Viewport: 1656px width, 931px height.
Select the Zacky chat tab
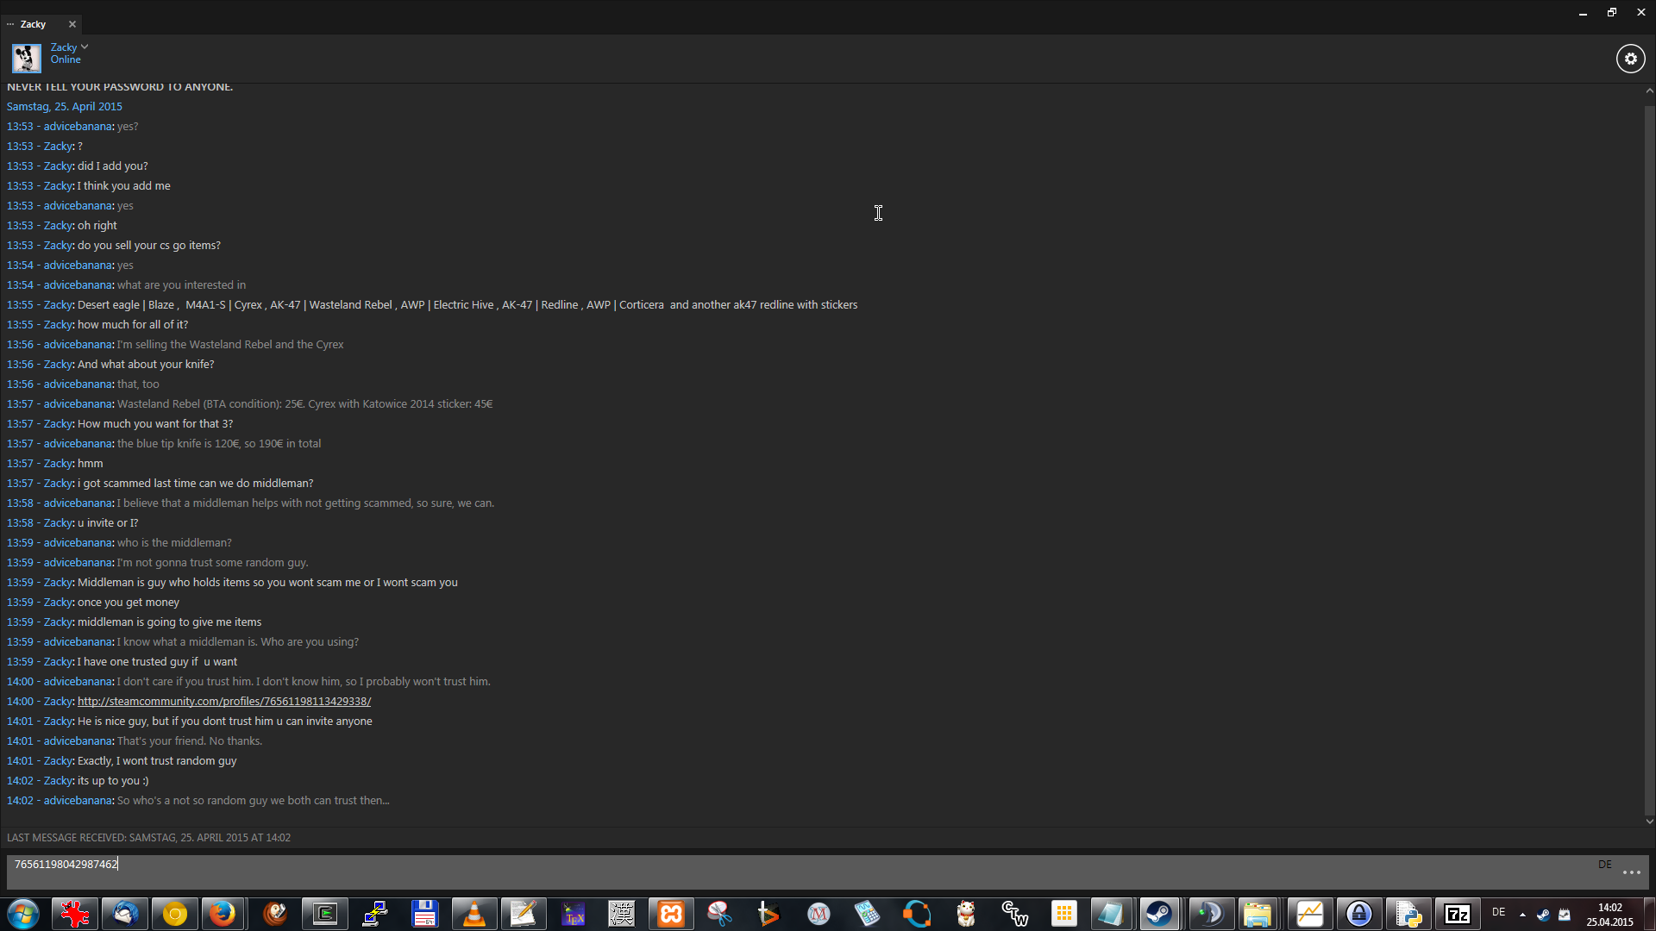point(34,24)
